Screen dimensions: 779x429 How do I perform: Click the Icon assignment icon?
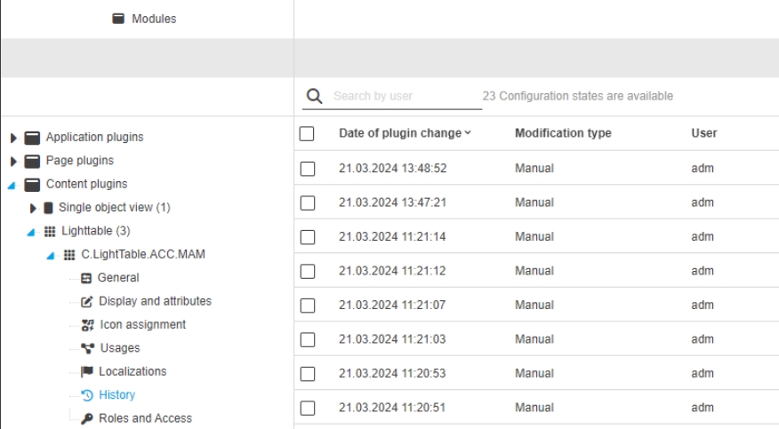pos(88,325)
